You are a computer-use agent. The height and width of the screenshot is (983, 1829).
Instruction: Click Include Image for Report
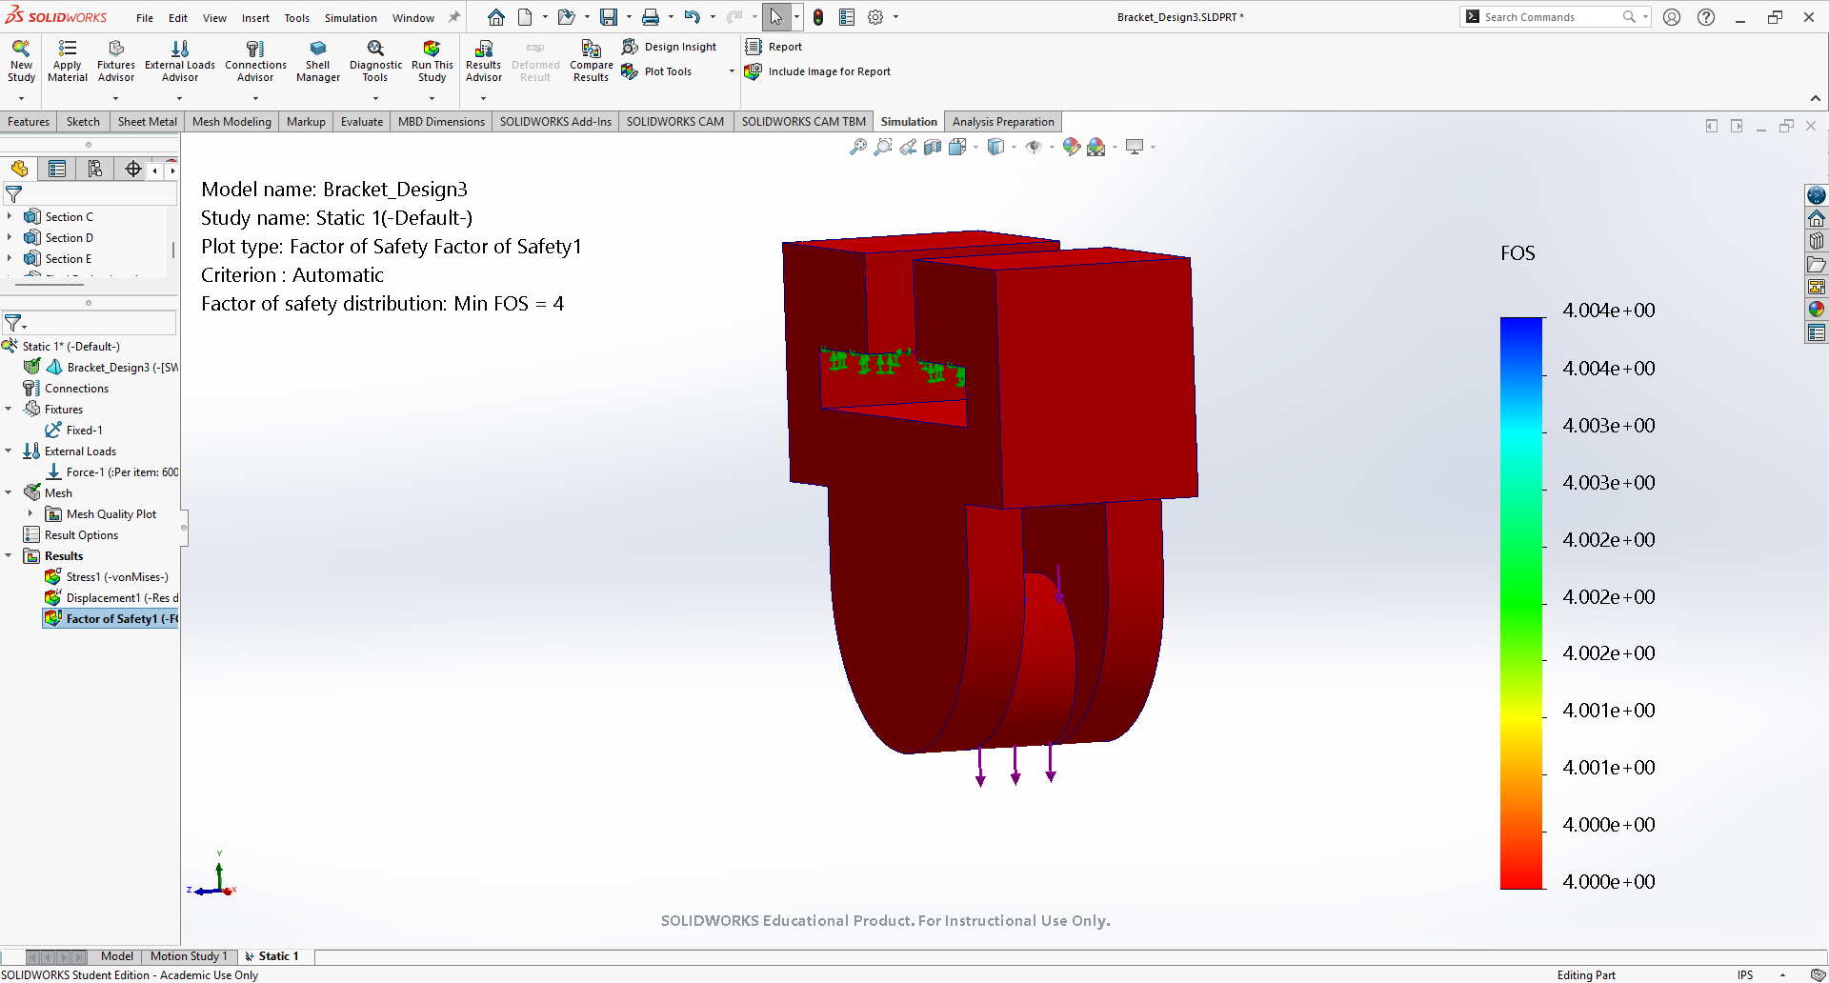tap(818, 71)
